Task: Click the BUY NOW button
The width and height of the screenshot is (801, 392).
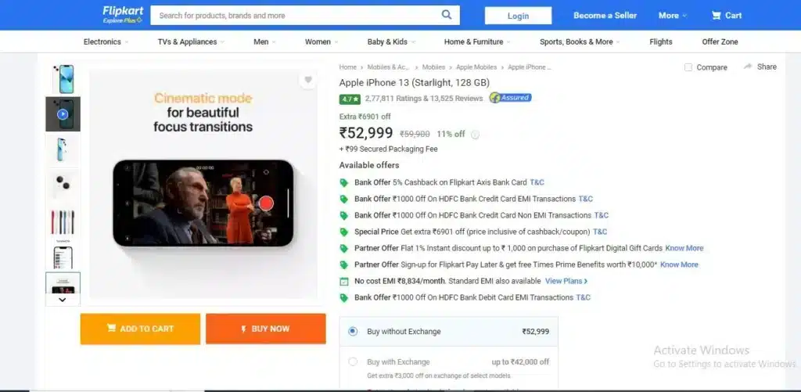Action: [x=266, y=329]
